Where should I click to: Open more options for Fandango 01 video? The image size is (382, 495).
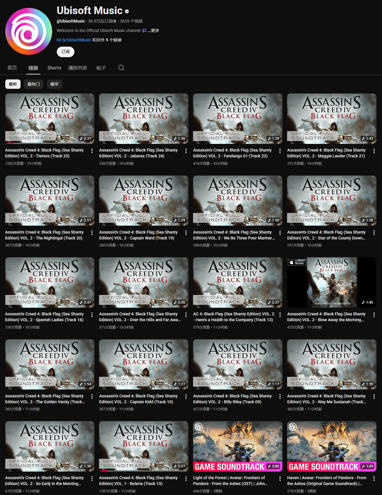tap(280, 151)
